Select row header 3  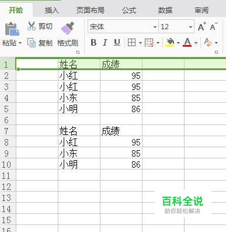[x=8, y=86]
